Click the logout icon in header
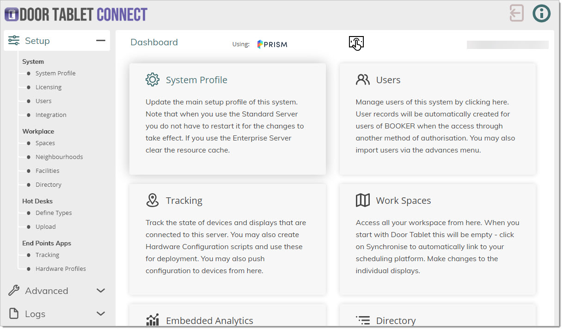563x330 pixels. point(516,13)
